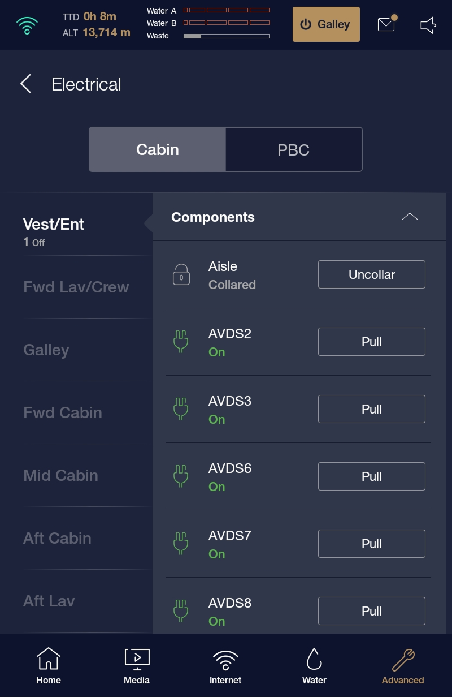Toggle the Galley power button

326,24
